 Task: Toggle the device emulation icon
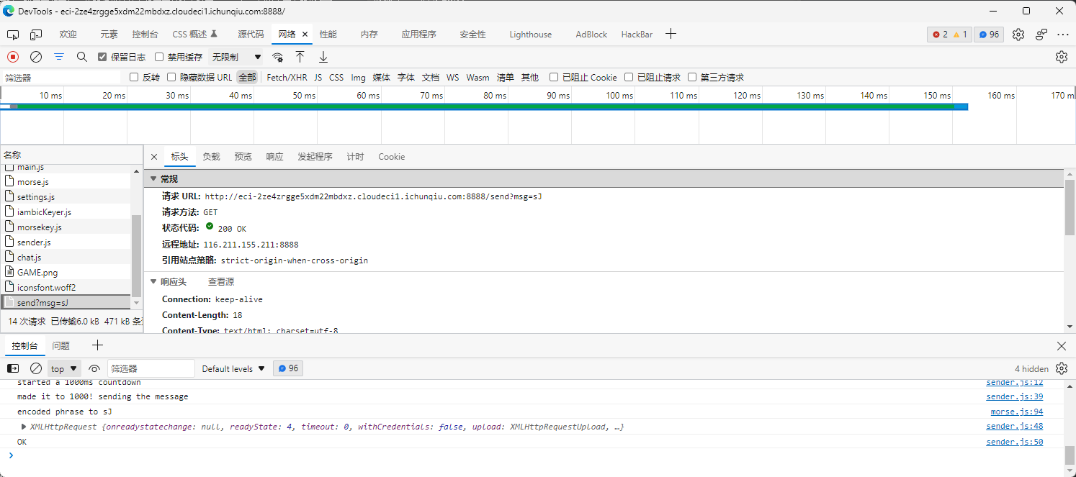pyautogui.click(x=36, y=35)
